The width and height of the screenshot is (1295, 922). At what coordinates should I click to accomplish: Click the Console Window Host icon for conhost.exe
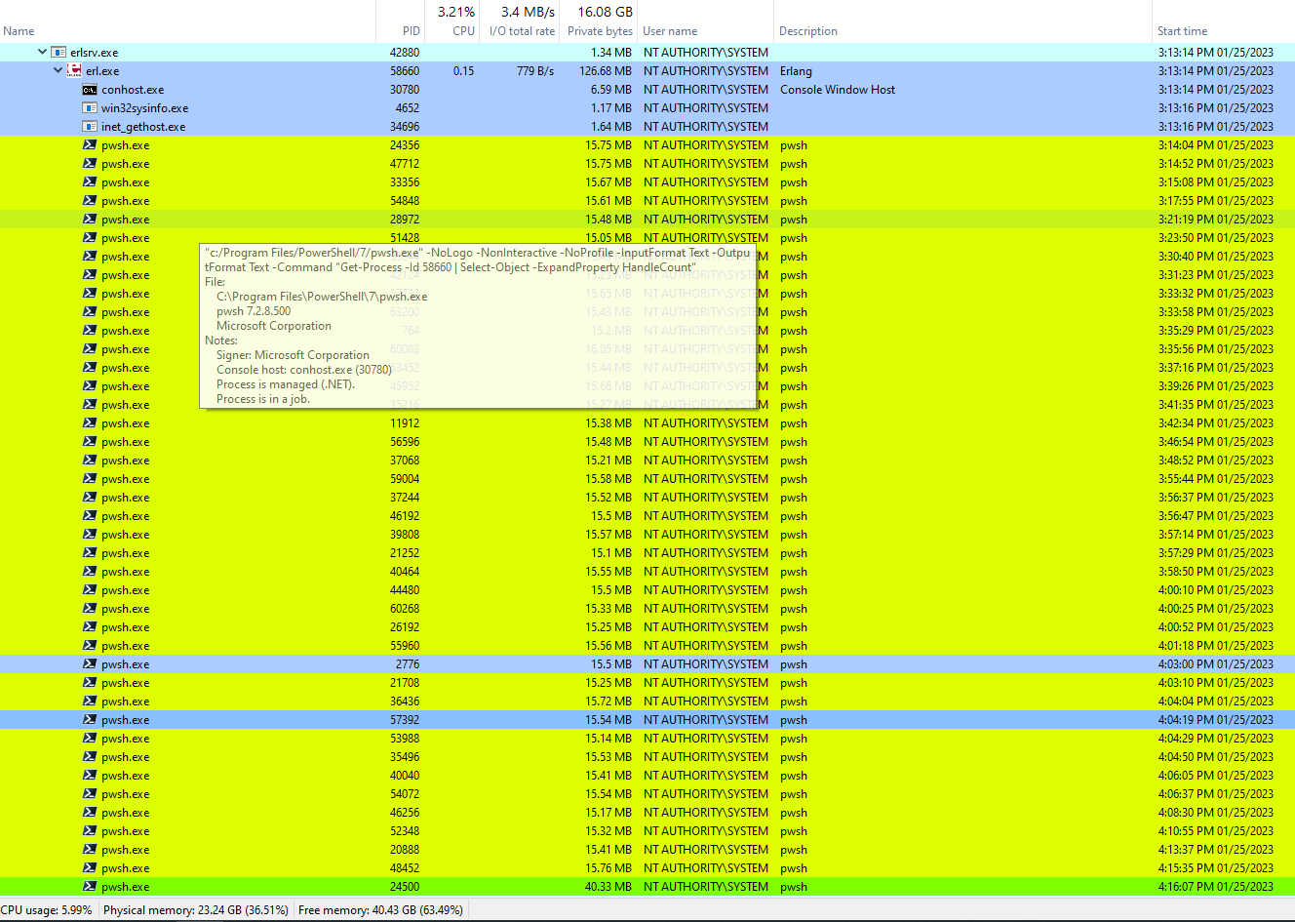(88, 89)
